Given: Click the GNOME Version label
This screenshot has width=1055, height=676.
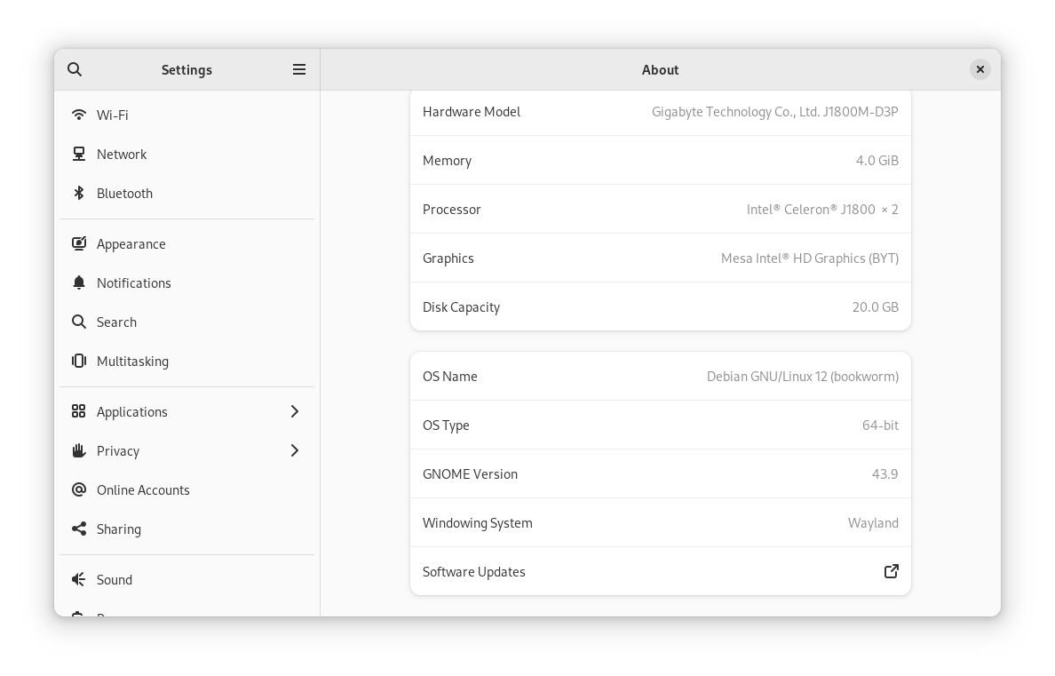Looking at the screenshot, I should click(471, 474).
